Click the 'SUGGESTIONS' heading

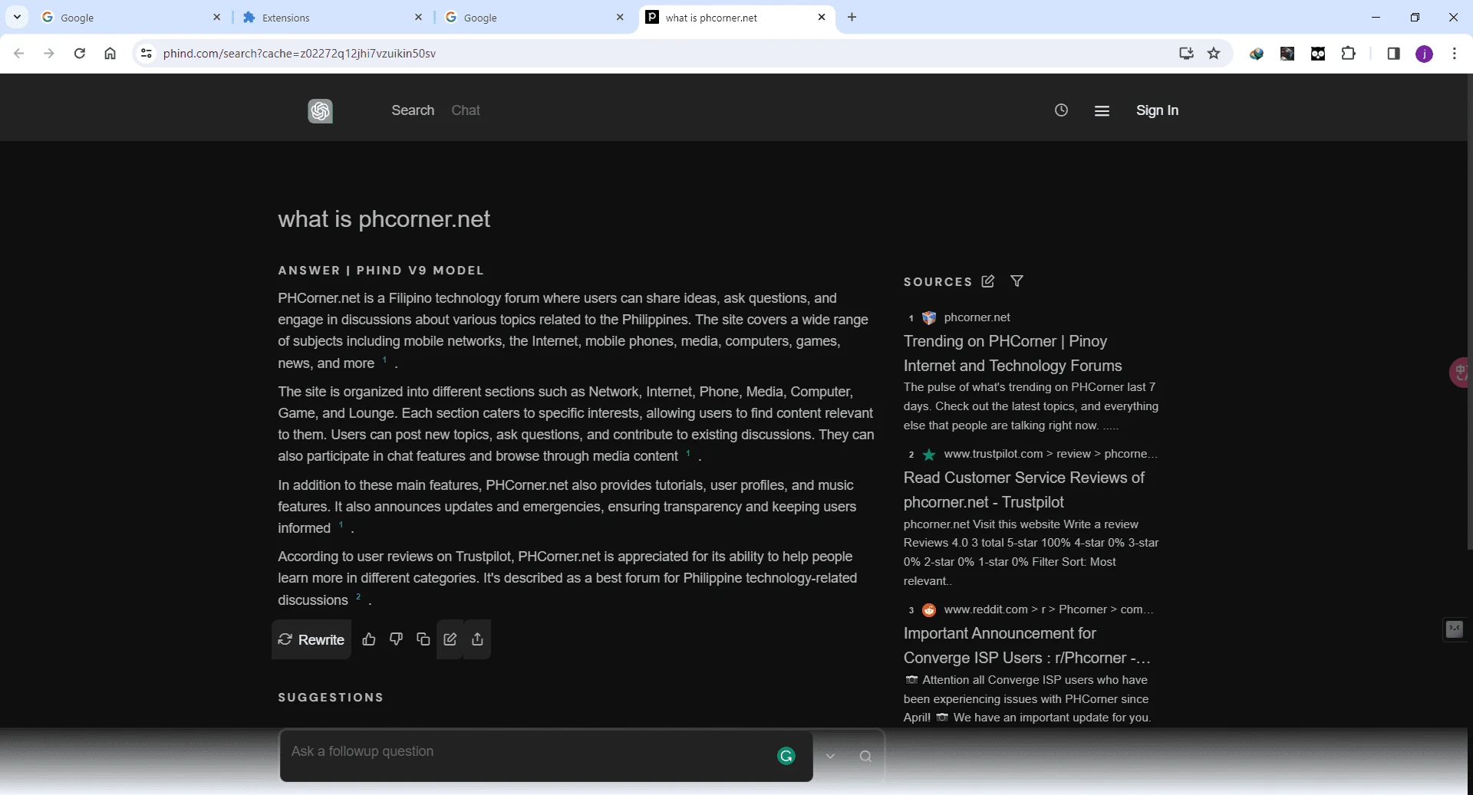(331, 698)
